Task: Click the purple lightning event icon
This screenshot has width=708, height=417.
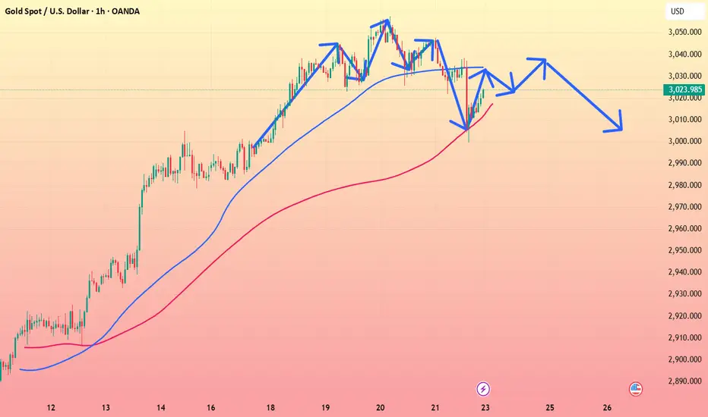Action: click(x=483, y=389)
